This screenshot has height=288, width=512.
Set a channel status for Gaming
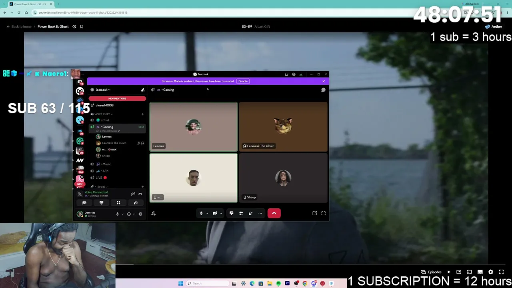(x=107, y=131)
